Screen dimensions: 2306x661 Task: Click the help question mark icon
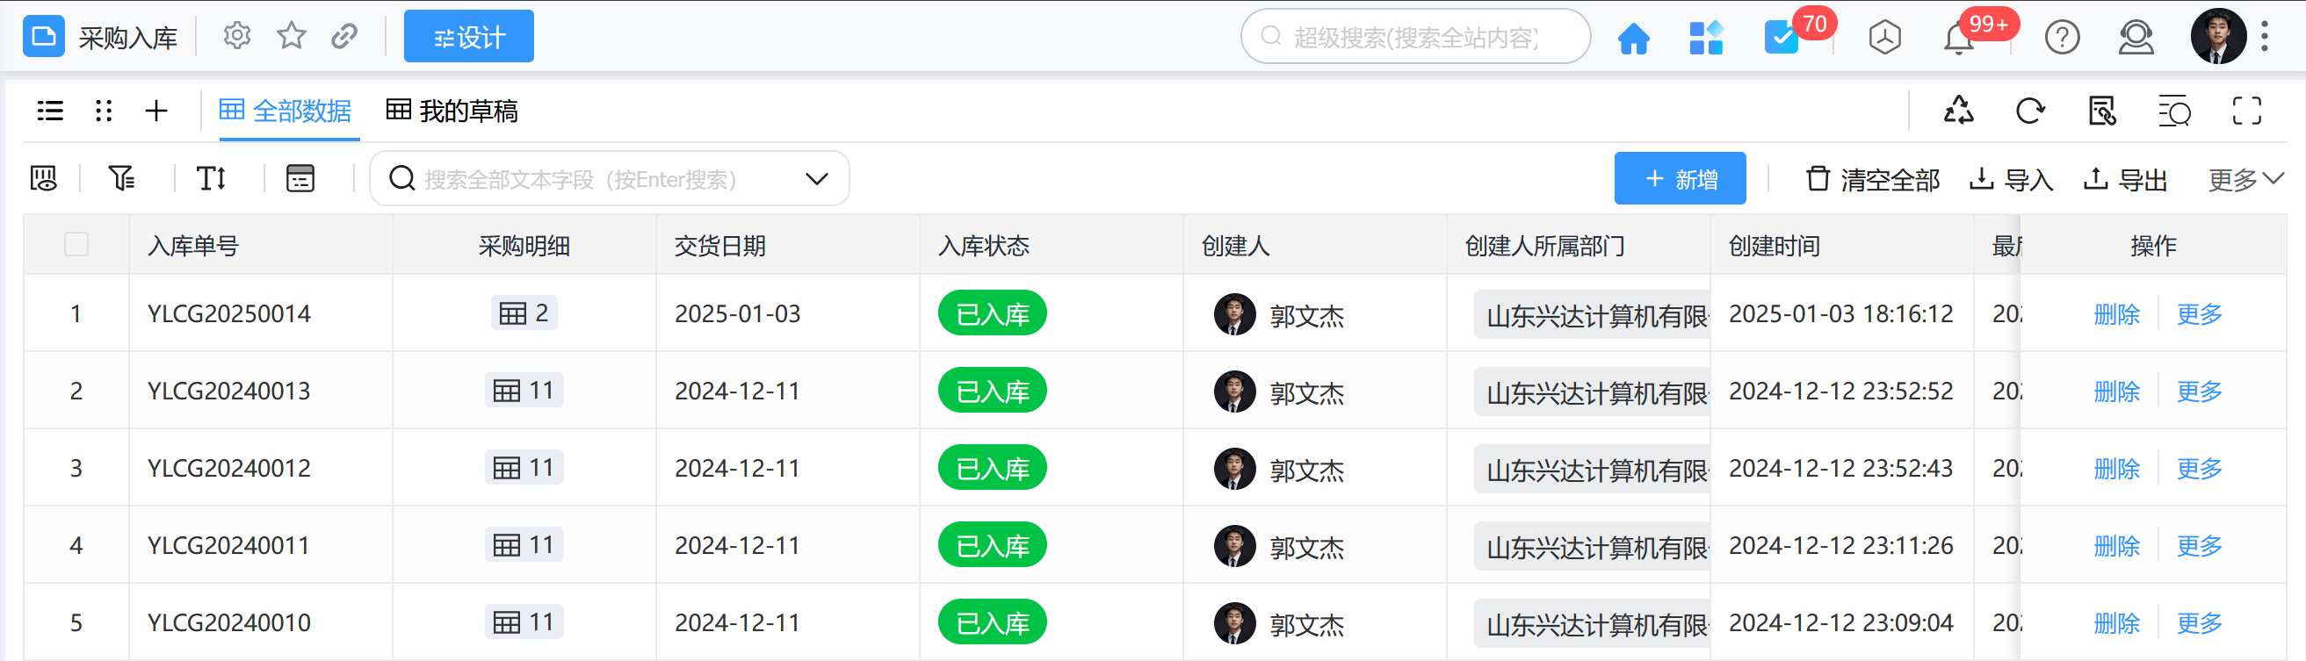click(x=2062, y=39)
